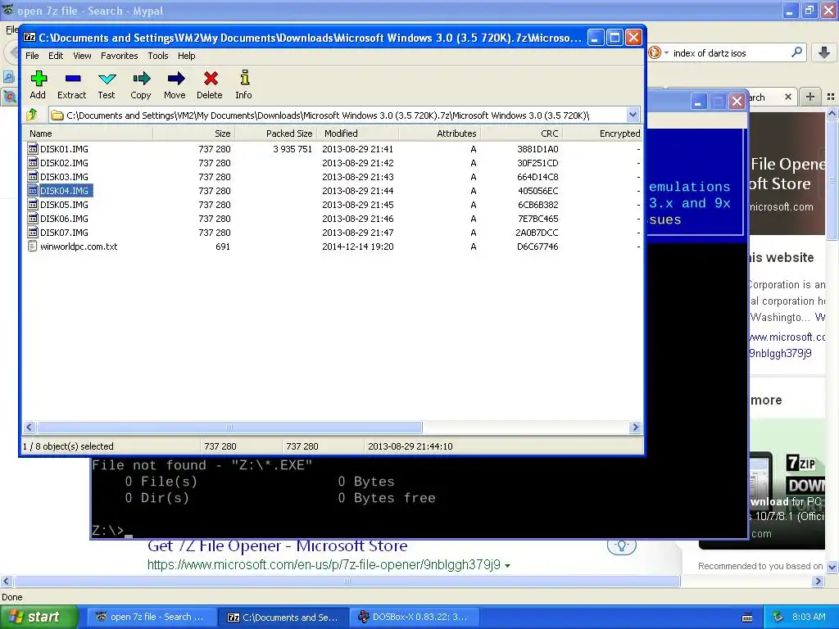Sort by the CRC column header
The image size is (839, 629).
tap(521, 133)
